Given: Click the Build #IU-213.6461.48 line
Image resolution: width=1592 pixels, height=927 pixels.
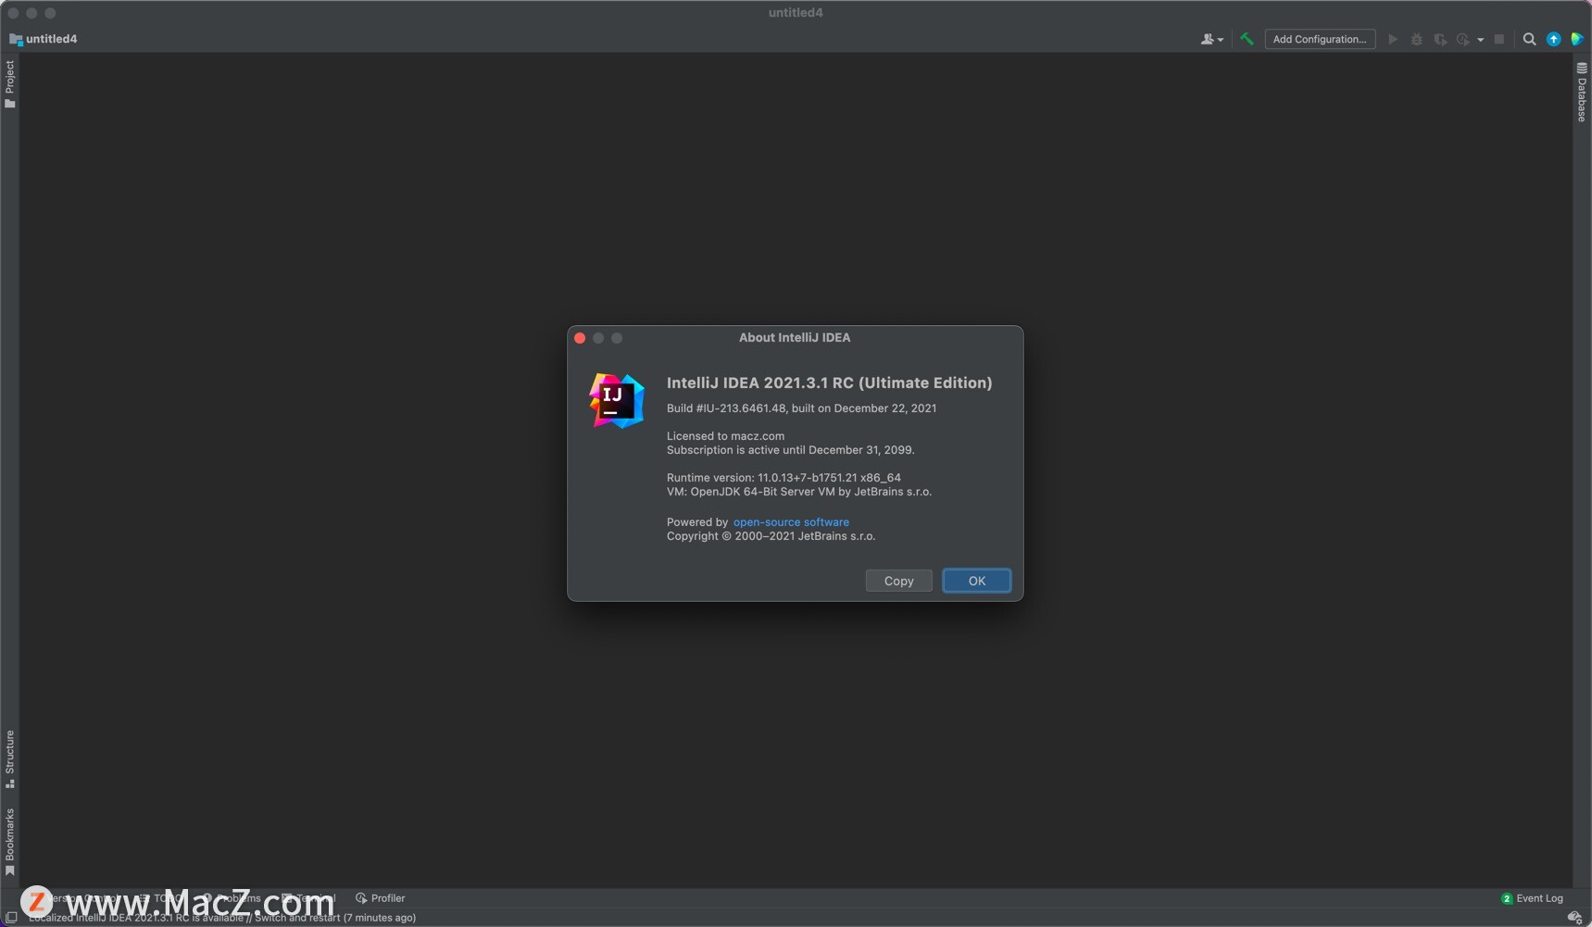Looking at the screenshot, I should 801,408.
